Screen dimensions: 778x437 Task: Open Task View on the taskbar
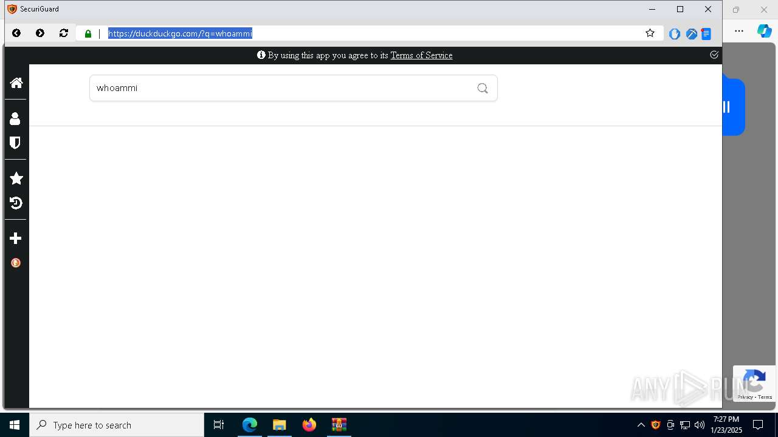(x=219, y=425)
